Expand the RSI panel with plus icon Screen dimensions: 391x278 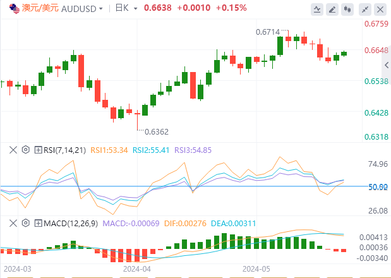[x=38, y=150]
